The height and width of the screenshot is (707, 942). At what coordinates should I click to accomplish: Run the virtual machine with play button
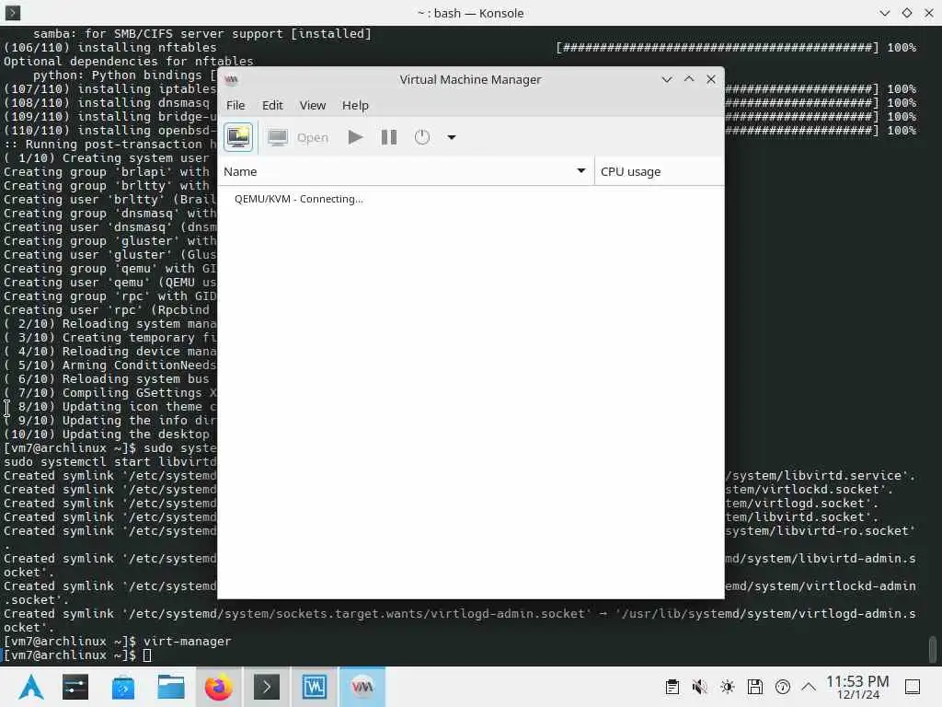click(355, 137)
